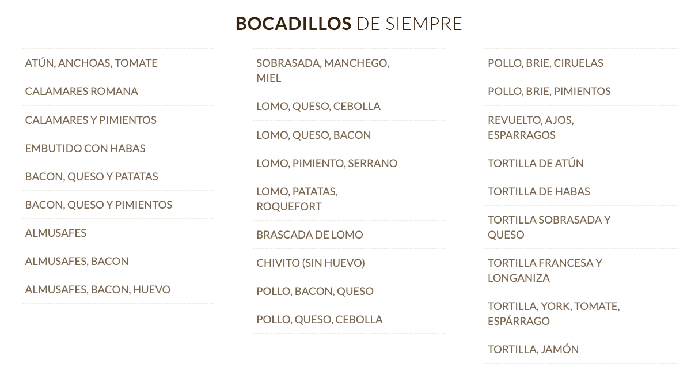Click BACON, QUESO Y PATATAS

pos(91,176)
